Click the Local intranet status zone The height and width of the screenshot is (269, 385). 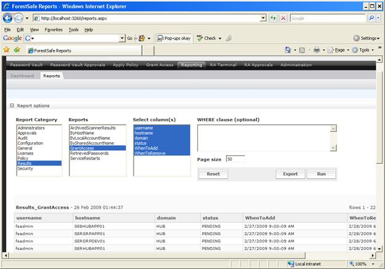304,264
